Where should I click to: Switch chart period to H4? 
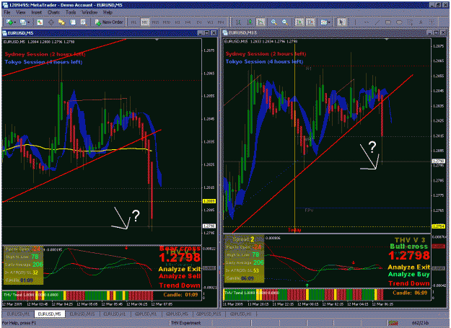point(188,22)
